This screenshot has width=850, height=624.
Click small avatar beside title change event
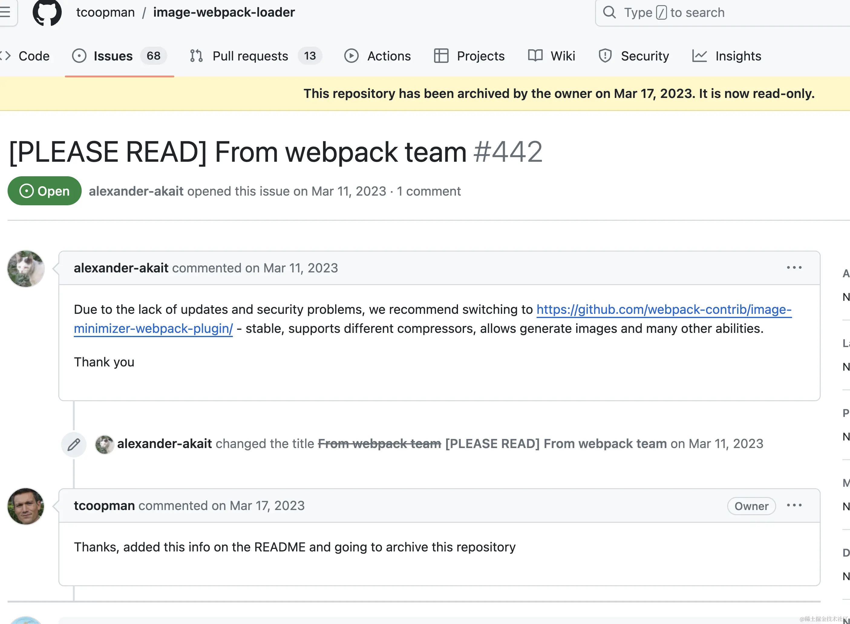click(104, 444)
